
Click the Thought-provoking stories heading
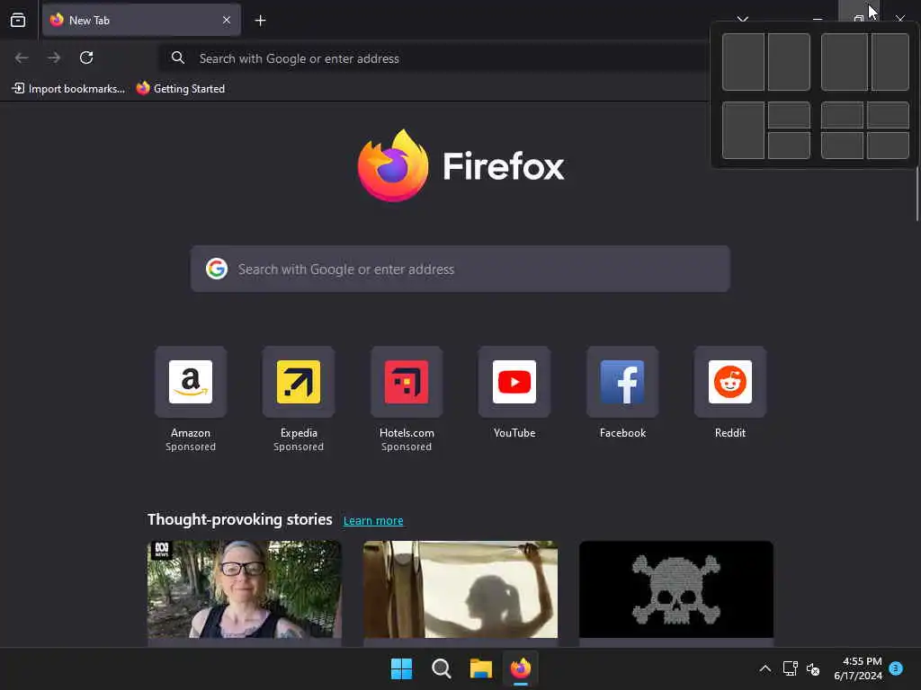[239, 520]
